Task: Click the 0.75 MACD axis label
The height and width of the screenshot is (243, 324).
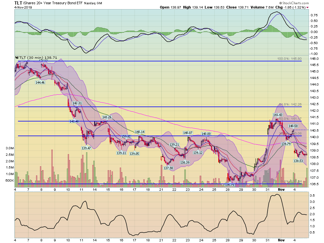Action: tap(314, 15)
